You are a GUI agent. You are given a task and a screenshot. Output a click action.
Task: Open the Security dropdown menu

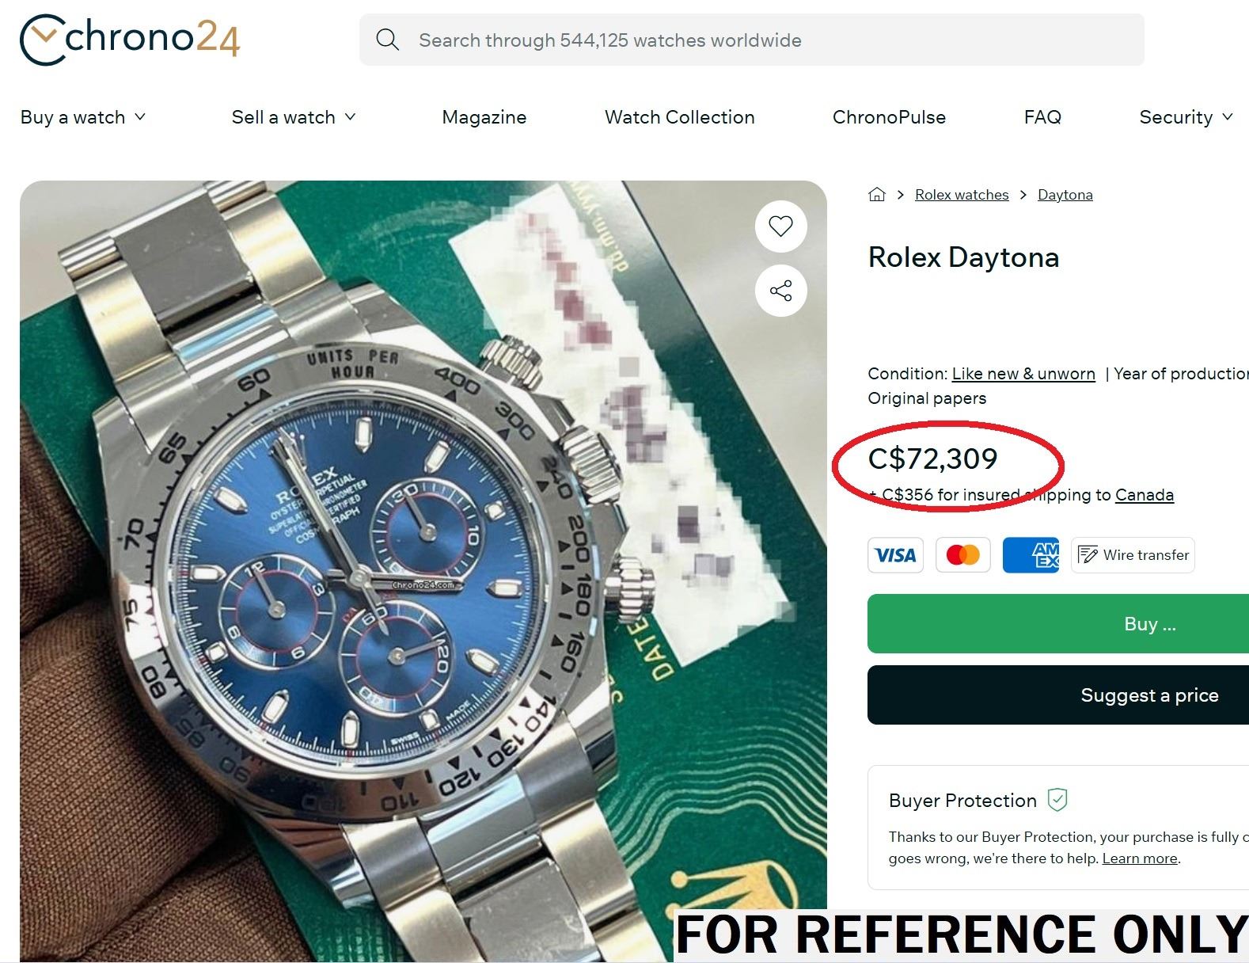coord(1186,117)
